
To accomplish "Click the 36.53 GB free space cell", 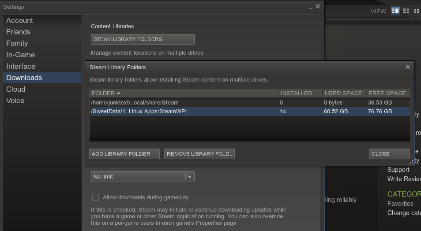I will [380, 102].
